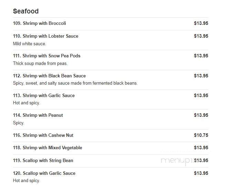
Task: Click the fermented black beans description
Action: 75,83
